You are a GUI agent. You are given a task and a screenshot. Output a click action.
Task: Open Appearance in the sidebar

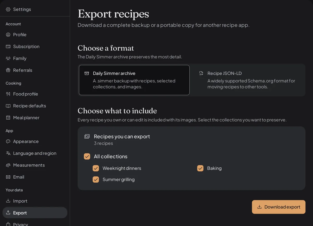(35, 141)
